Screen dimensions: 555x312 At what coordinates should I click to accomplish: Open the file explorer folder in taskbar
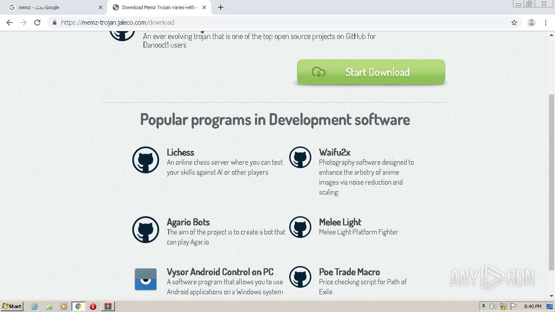click(49, 306)
